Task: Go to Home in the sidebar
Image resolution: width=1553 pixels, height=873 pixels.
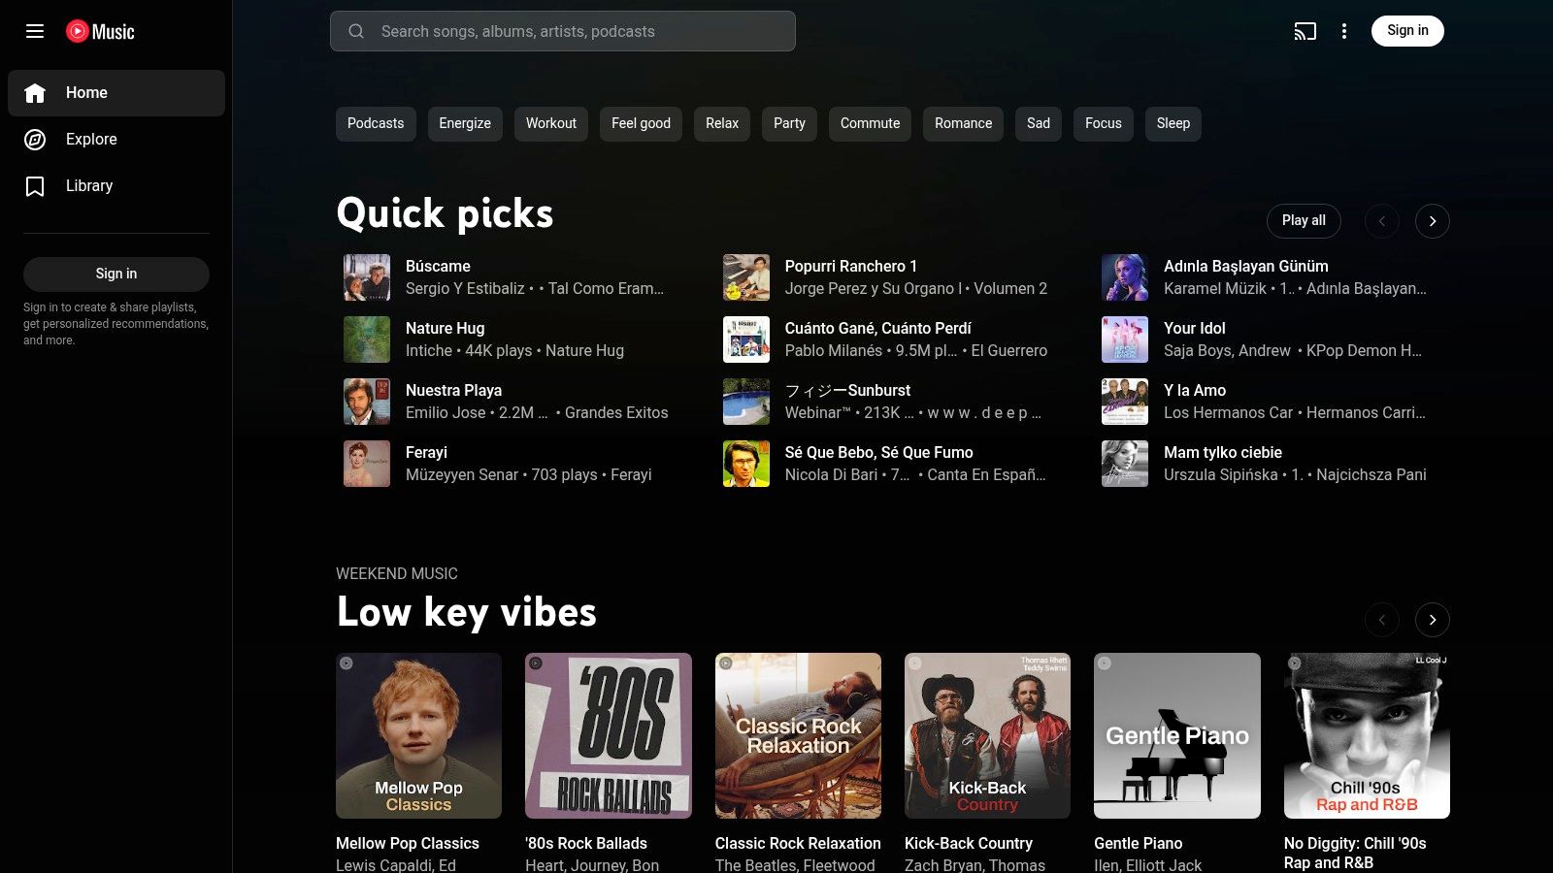Action: (x=86, y=92)
